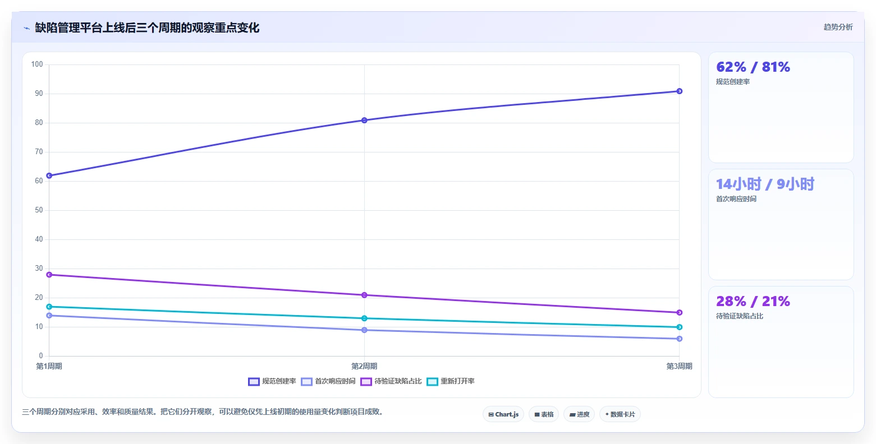Click the 规范创建率 caption in the top card

pyautogui.click(x=733, y=82)
